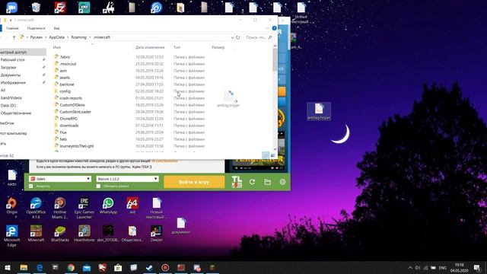Select 'Data (D:)' in the navigation pane
The width and height of the screenshot is (487, 274).
click(x=8, y=106)
